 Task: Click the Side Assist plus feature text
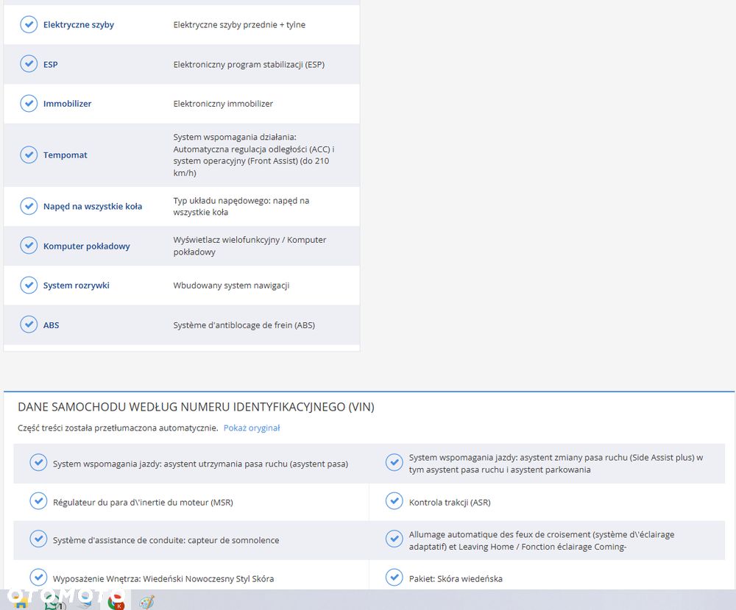coord(556,464)
